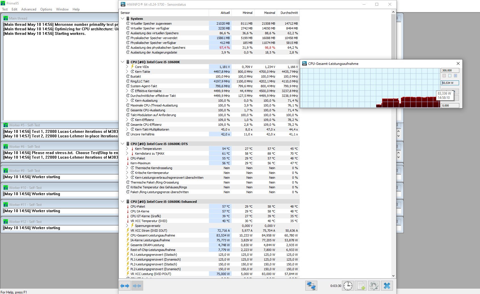Expand the Kern-Takte row
The image size is (480, 294).
(127, 72)
